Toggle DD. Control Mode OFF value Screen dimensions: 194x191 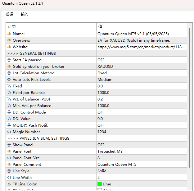(142, 112)
